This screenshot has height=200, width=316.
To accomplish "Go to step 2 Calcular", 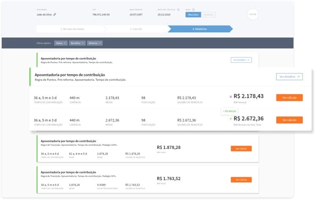I will 137,29.
